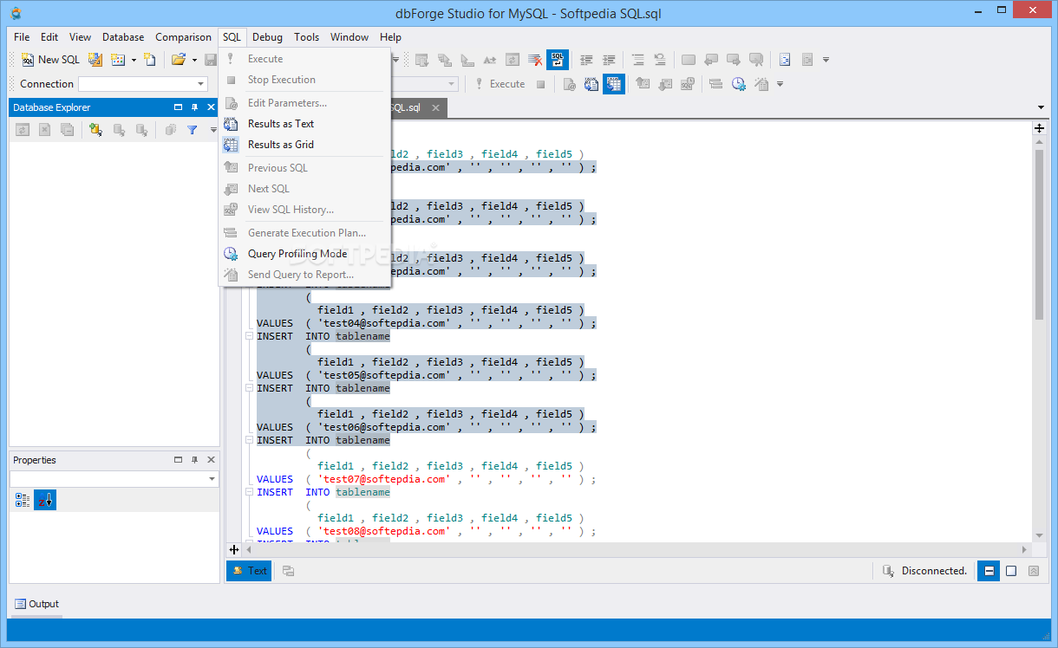This screenshot has height=648, width=1058.
Task: Click the Next SQL toolbar icon
Action: (x=665, y=84)
